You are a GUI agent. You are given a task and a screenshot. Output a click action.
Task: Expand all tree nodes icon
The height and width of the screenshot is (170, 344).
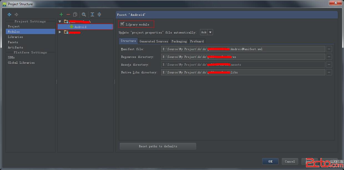[92, 14]
